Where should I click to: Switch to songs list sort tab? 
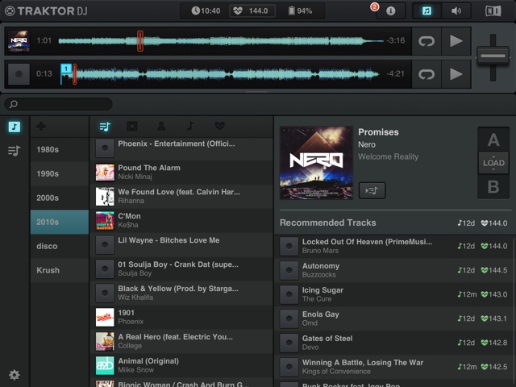105,127
